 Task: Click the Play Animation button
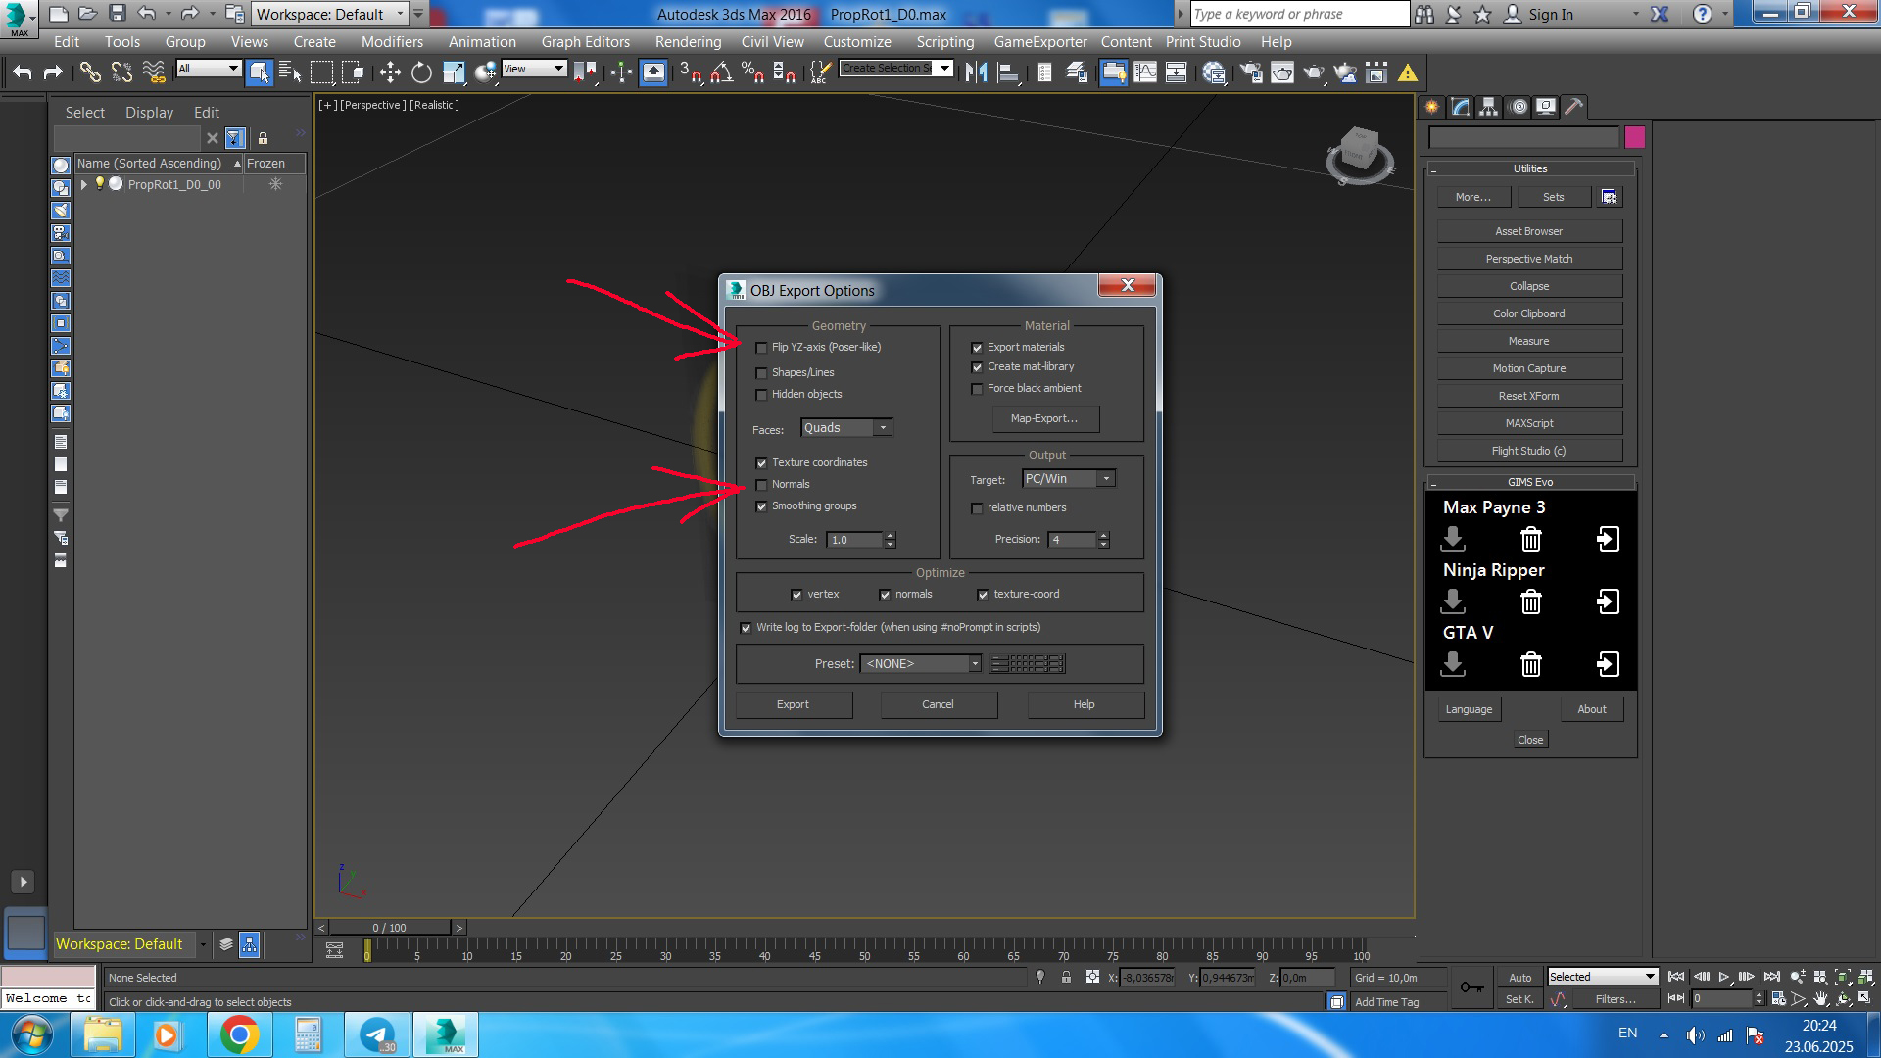pyautogui.click(x=1724, y=977)
